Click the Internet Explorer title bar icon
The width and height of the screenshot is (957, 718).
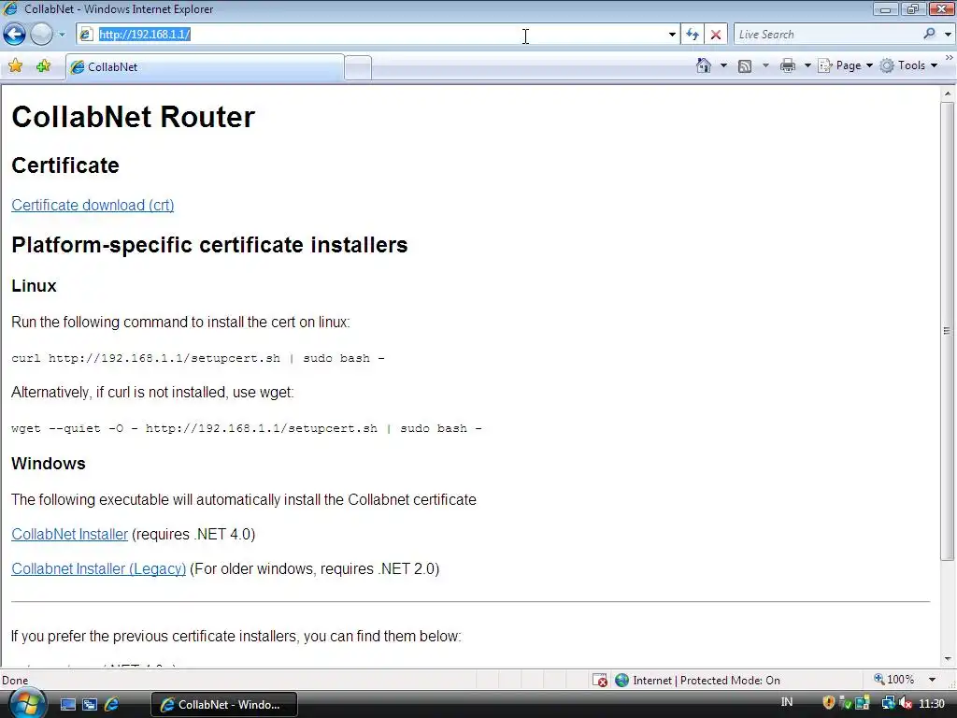10,8
